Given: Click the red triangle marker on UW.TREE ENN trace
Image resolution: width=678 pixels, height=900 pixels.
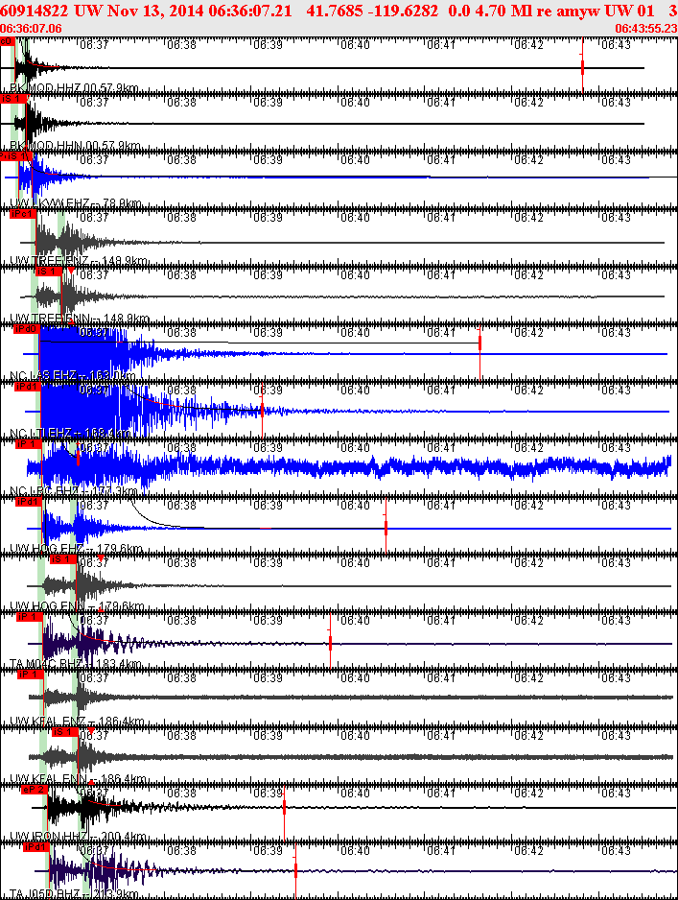Looking at the screenshot, I should [x=71, y=270].
